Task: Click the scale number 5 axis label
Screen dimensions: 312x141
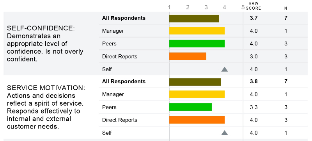Action: pos(243,7)
